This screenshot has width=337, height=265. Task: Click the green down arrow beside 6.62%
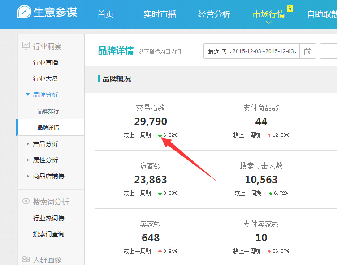tap(160, 135)
